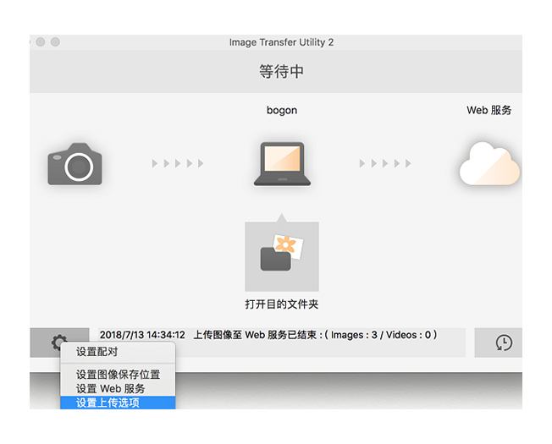This screenshot has width=552, height=444.
Task: Choose 设置 Web 服务 from menu
Action: point(118,388)
